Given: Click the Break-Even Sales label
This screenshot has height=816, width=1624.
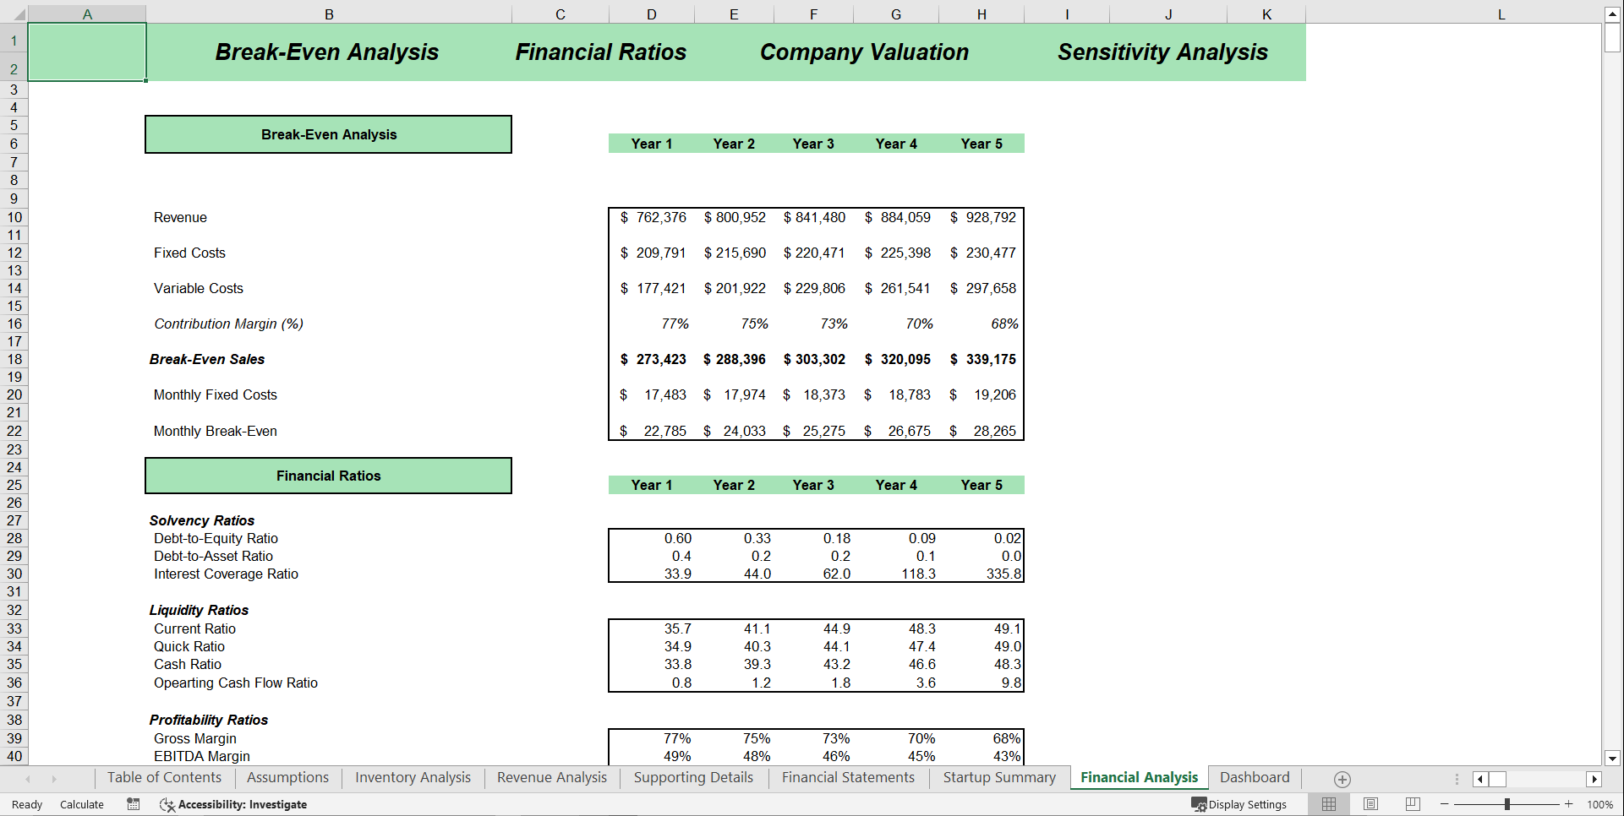Looking at the screenshot, I should pyautogui.click(x=207, y=359).
